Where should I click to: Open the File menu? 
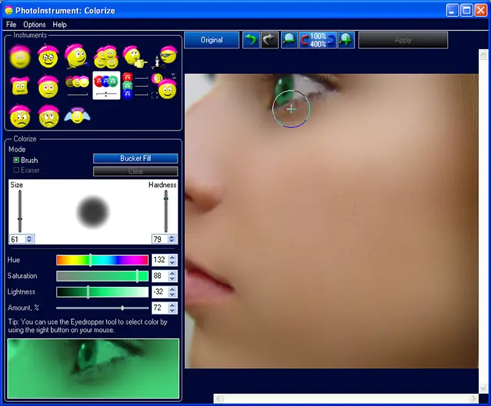pos(11,24)
